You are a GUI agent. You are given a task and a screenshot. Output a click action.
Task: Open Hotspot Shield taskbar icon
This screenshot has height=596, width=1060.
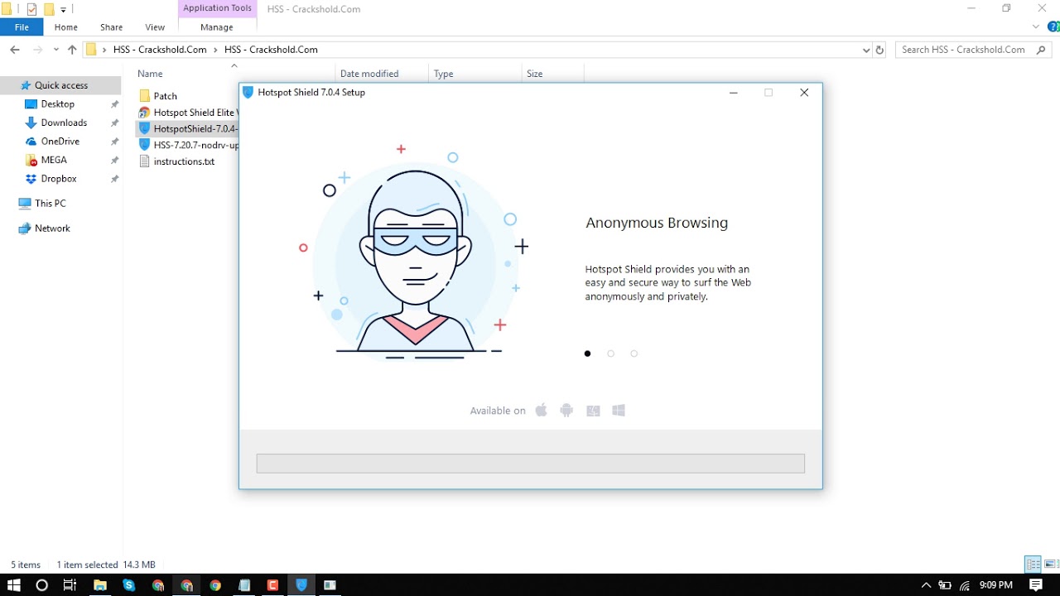301,585
